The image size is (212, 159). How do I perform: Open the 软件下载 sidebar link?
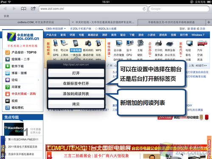[17, 66]
